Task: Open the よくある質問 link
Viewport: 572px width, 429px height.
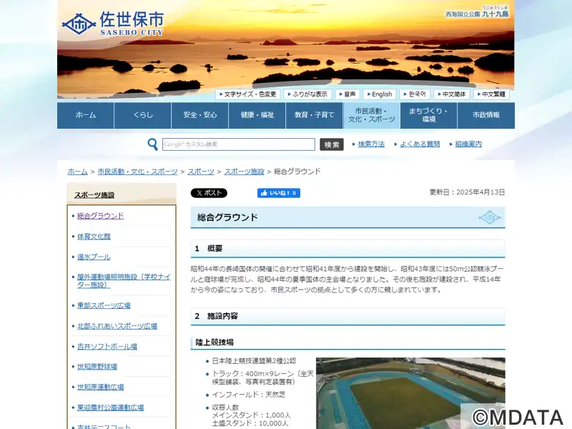Action: pyautogui.click(x=420, y=144)
